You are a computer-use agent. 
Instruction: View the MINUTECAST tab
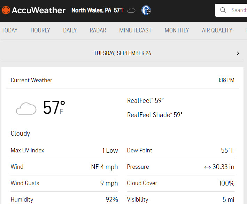click(135, 30)
